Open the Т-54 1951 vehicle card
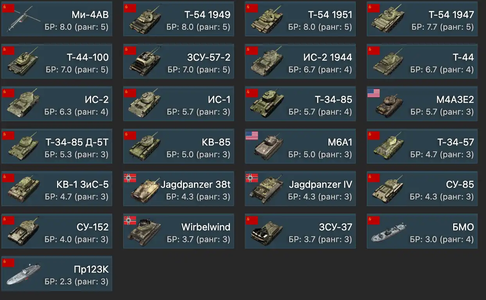The width and height of the screenshot is (486, 300). [300, 19]
